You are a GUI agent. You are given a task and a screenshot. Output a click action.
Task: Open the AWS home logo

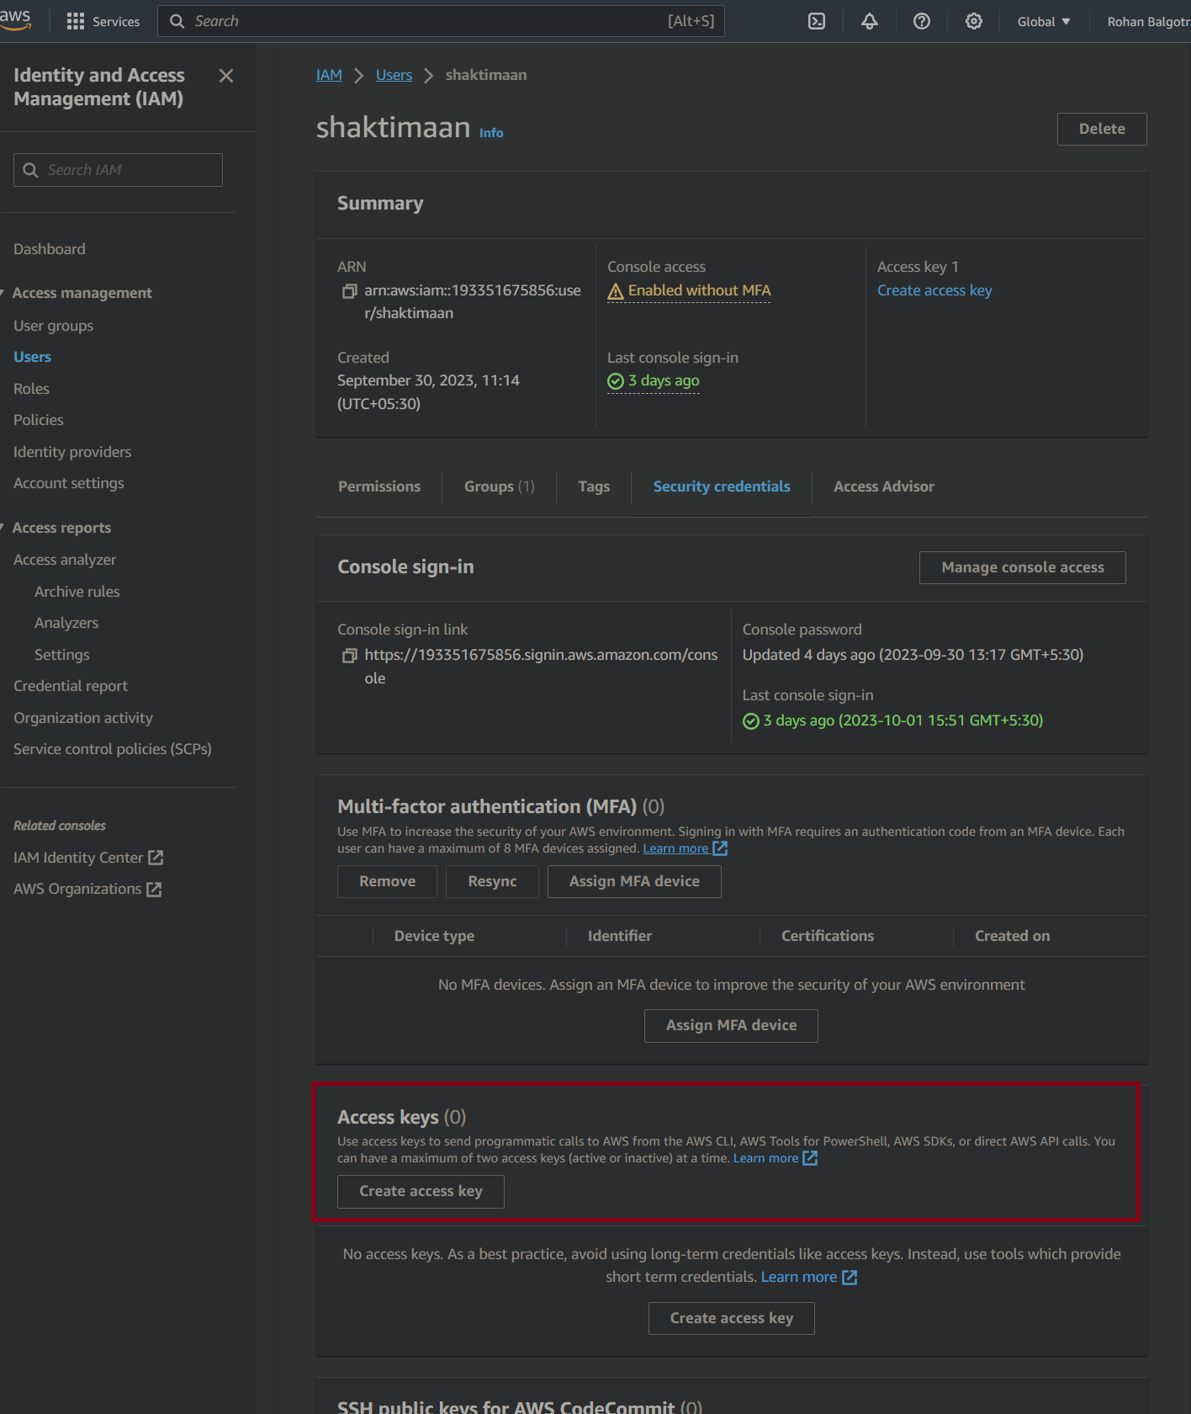[15, 20]
